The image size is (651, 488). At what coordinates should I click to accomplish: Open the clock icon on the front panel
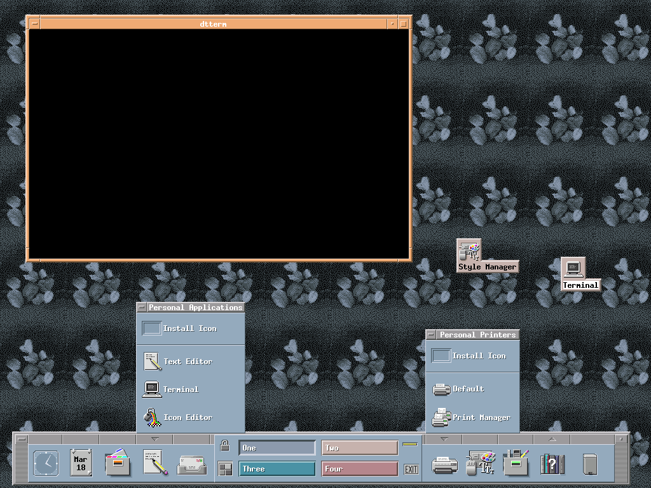46,463
